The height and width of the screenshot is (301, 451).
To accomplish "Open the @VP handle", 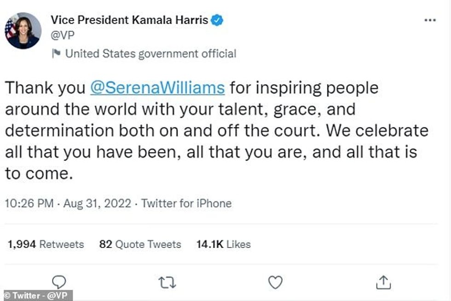I will 62,35.
